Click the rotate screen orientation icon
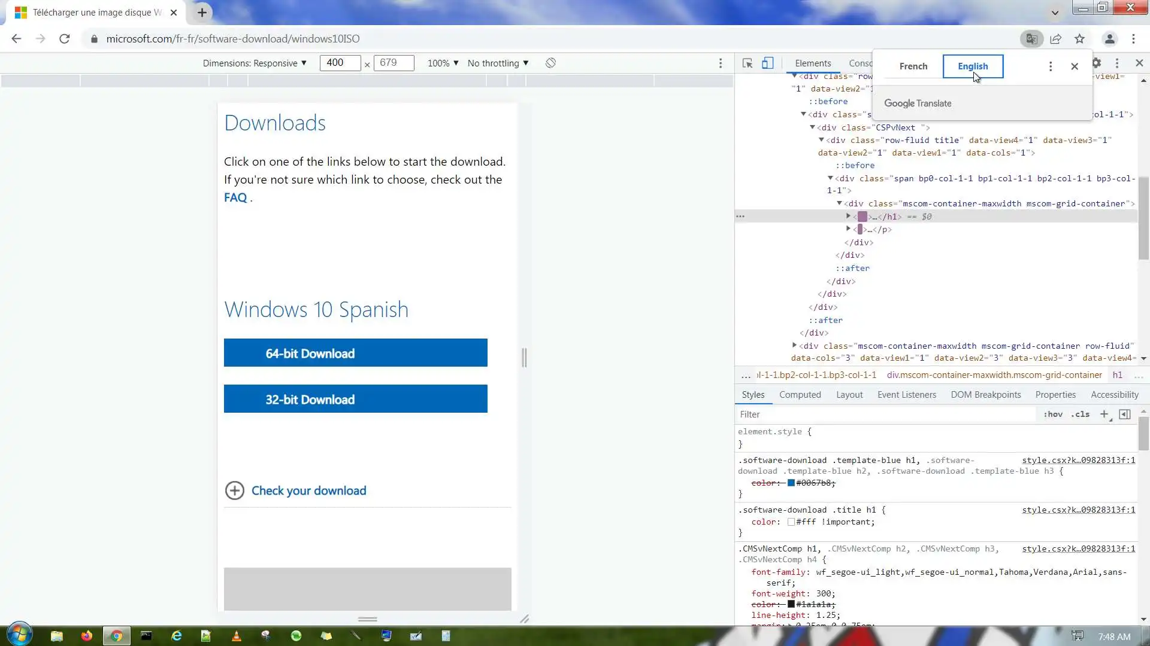1150x646 pixels. click(x=550, y=63)
